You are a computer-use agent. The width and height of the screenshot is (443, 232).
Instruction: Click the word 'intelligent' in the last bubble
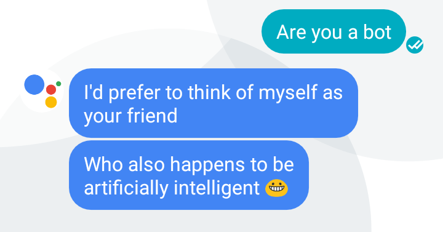pos(217,188)
